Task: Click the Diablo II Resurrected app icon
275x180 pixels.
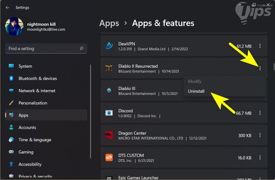Action: pyautogui.click(x=109, y=68)
